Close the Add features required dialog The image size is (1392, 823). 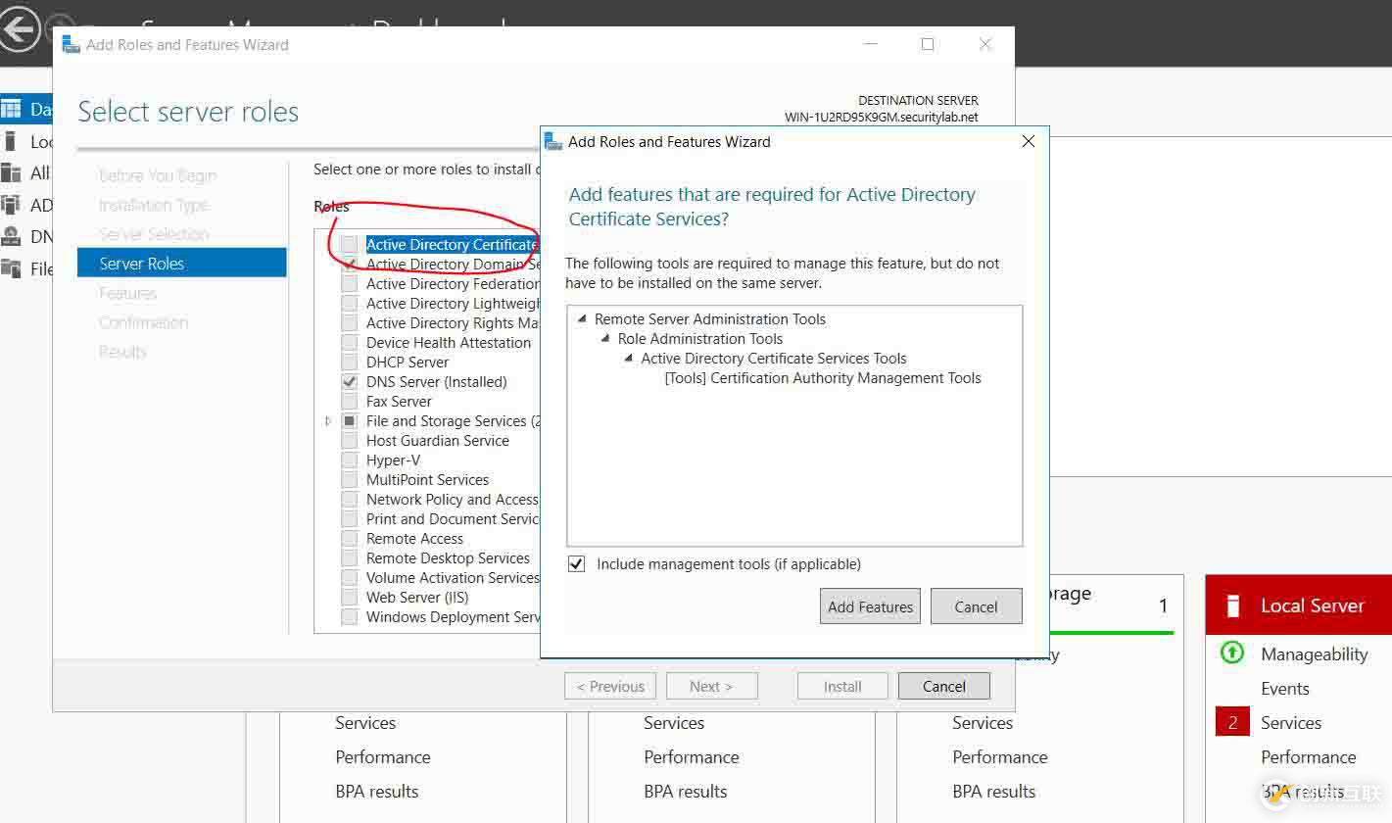coord(1029,141)
